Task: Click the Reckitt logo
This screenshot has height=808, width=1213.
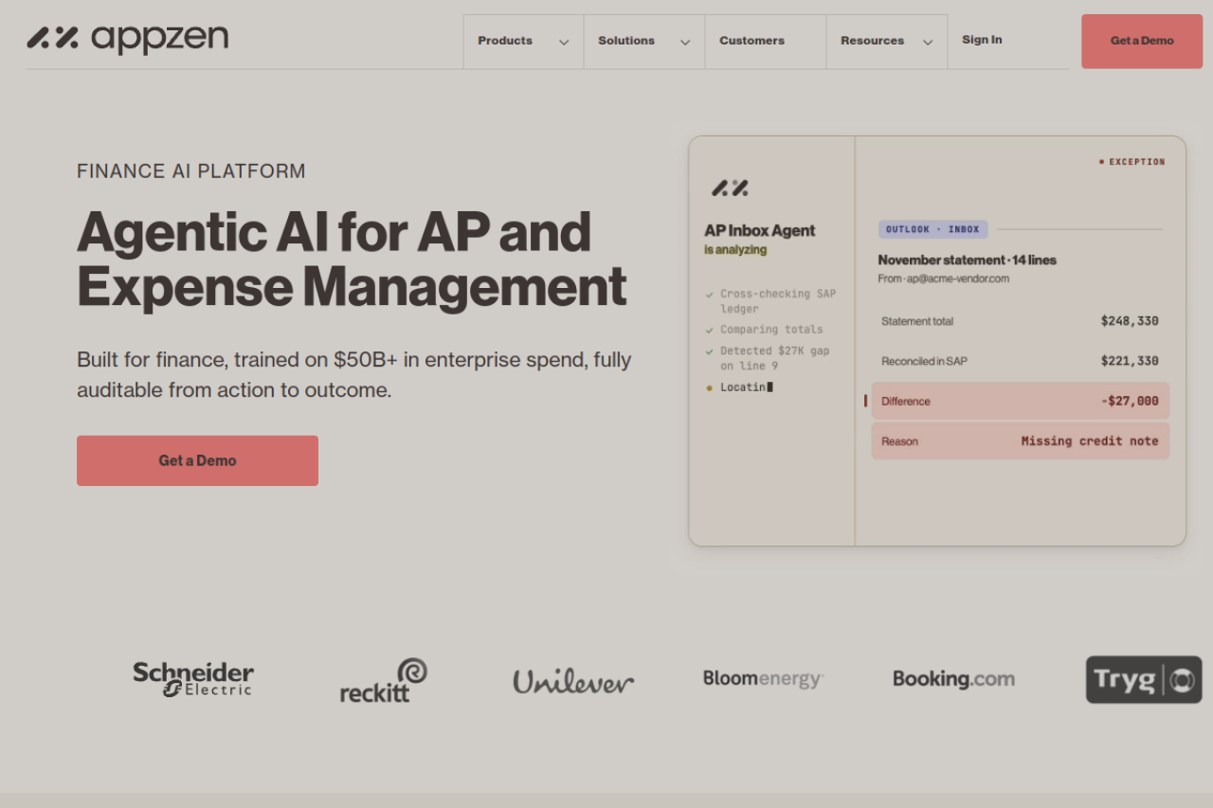Action: (384, 680)
